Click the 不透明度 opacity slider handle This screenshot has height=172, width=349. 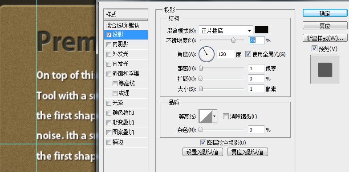[233, 40]
